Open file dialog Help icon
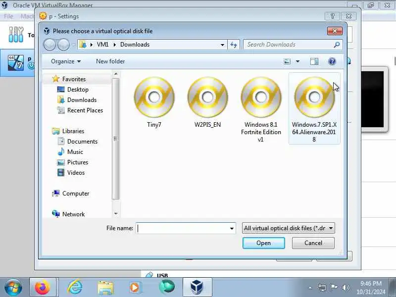Screen dimensions: 396x297 [332, 61]
